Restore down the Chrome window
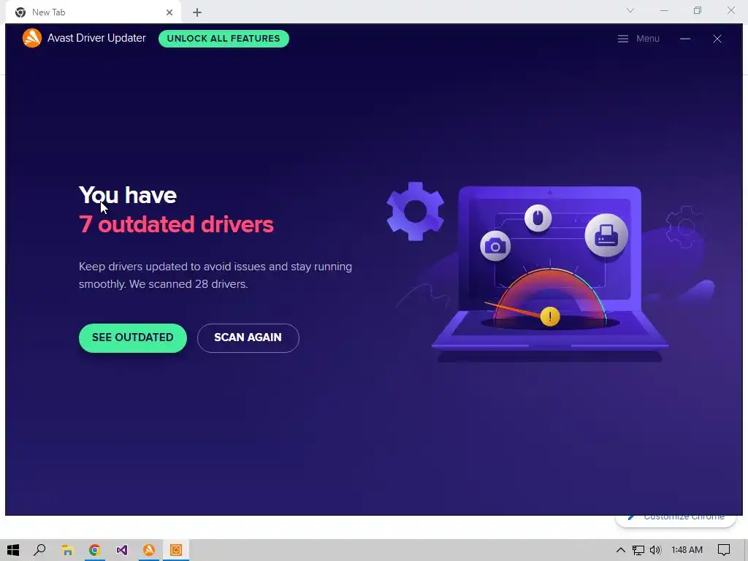The image size is (748, 561). pyautogui.click(x=698, y=10)
